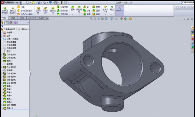The image size is (195, 117).
Task: Open Reference Geometry (参考几何体) tool
Action: coord(105,9)
